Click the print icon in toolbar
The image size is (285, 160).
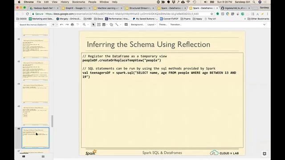72,24
